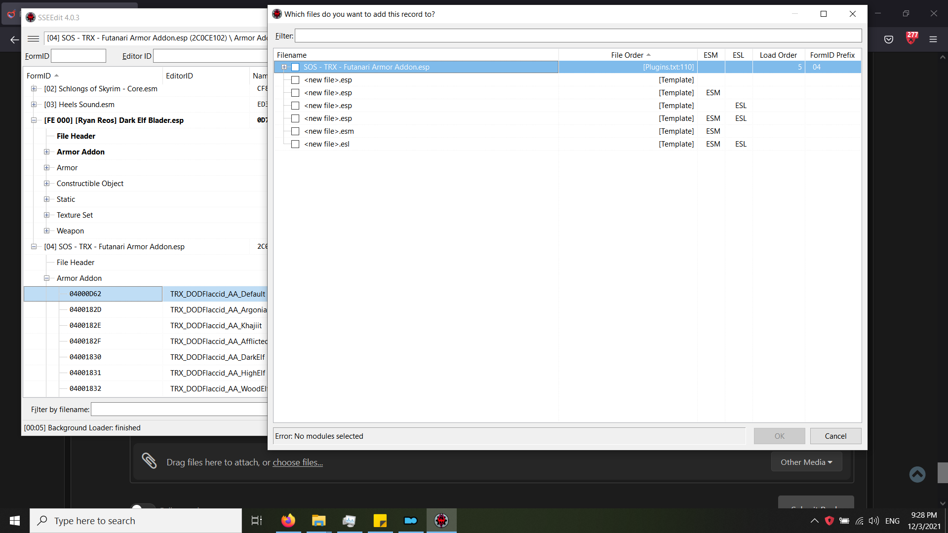Select record 0400182F in tree

pyautogui.click(x=85, y=342)
